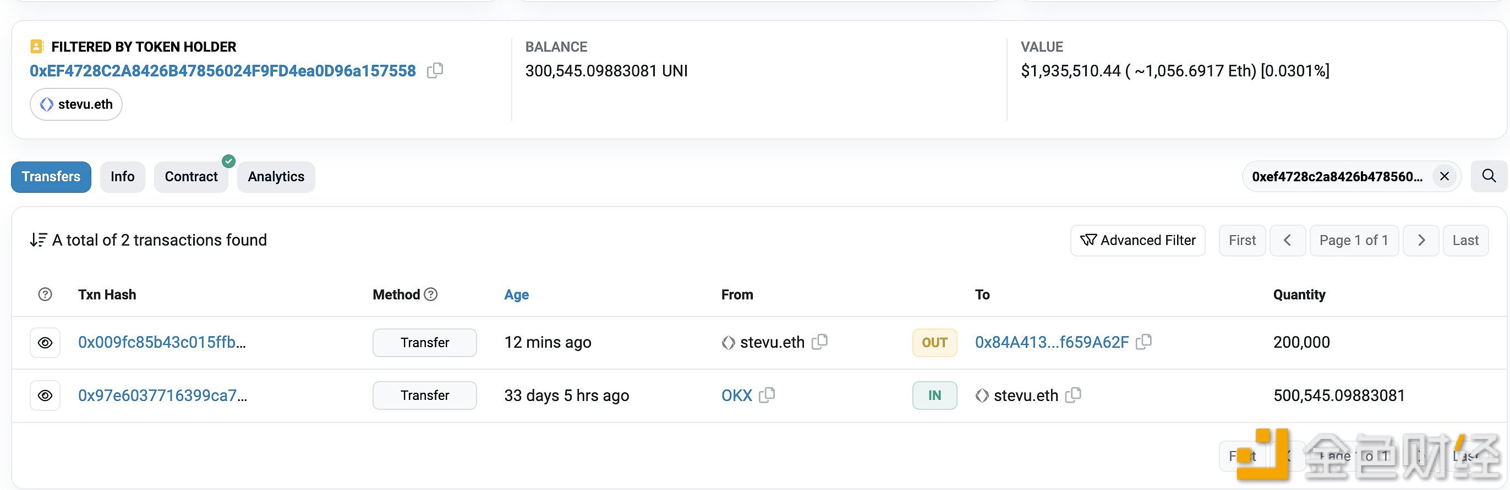Copy stevu.eth From address in first row
The width and height of the screenshot is (1510, 490).
click(819, 342)
